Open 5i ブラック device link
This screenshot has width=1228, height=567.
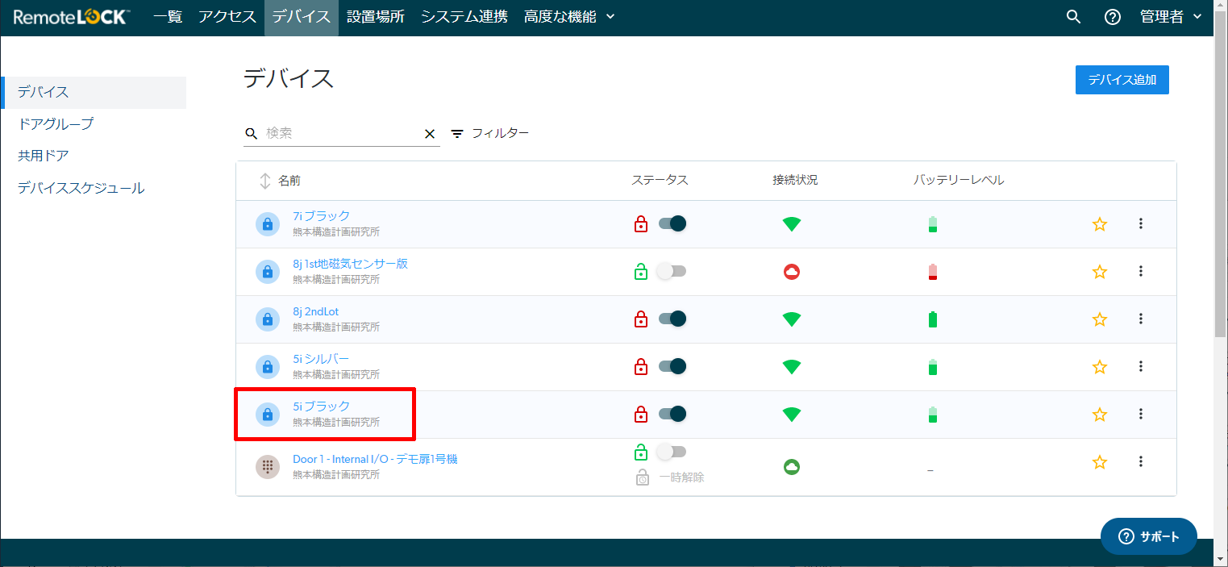point(322,406)
